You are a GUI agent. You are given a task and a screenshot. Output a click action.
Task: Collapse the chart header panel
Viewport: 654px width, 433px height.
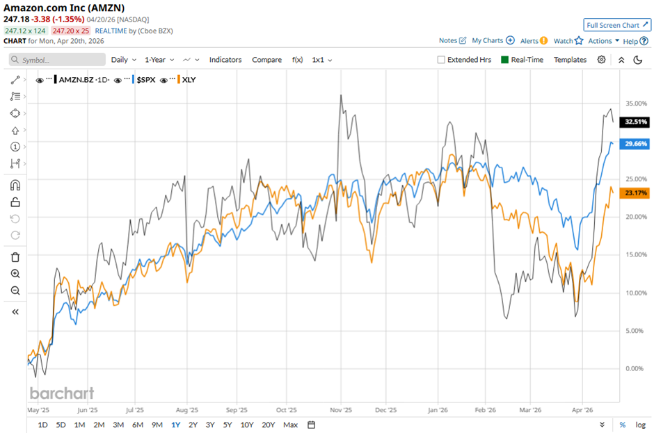click(x=621, y=60)
